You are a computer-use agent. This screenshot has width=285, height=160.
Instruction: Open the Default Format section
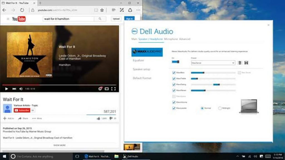coord(142,78)
